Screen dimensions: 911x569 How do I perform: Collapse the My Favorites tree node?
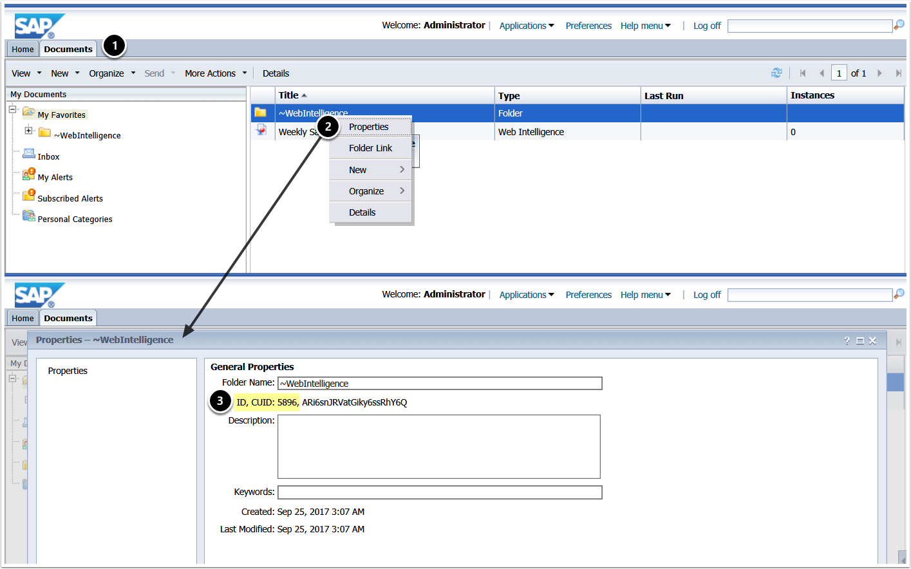(12, 109)
